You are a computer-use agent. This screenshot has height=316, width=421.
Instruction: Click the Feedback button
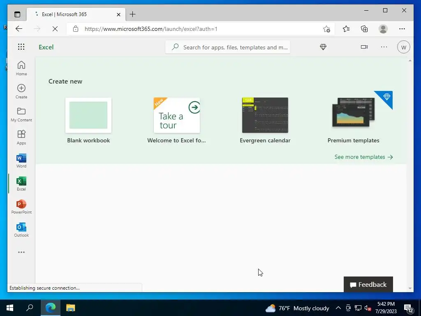pos(368,284)
